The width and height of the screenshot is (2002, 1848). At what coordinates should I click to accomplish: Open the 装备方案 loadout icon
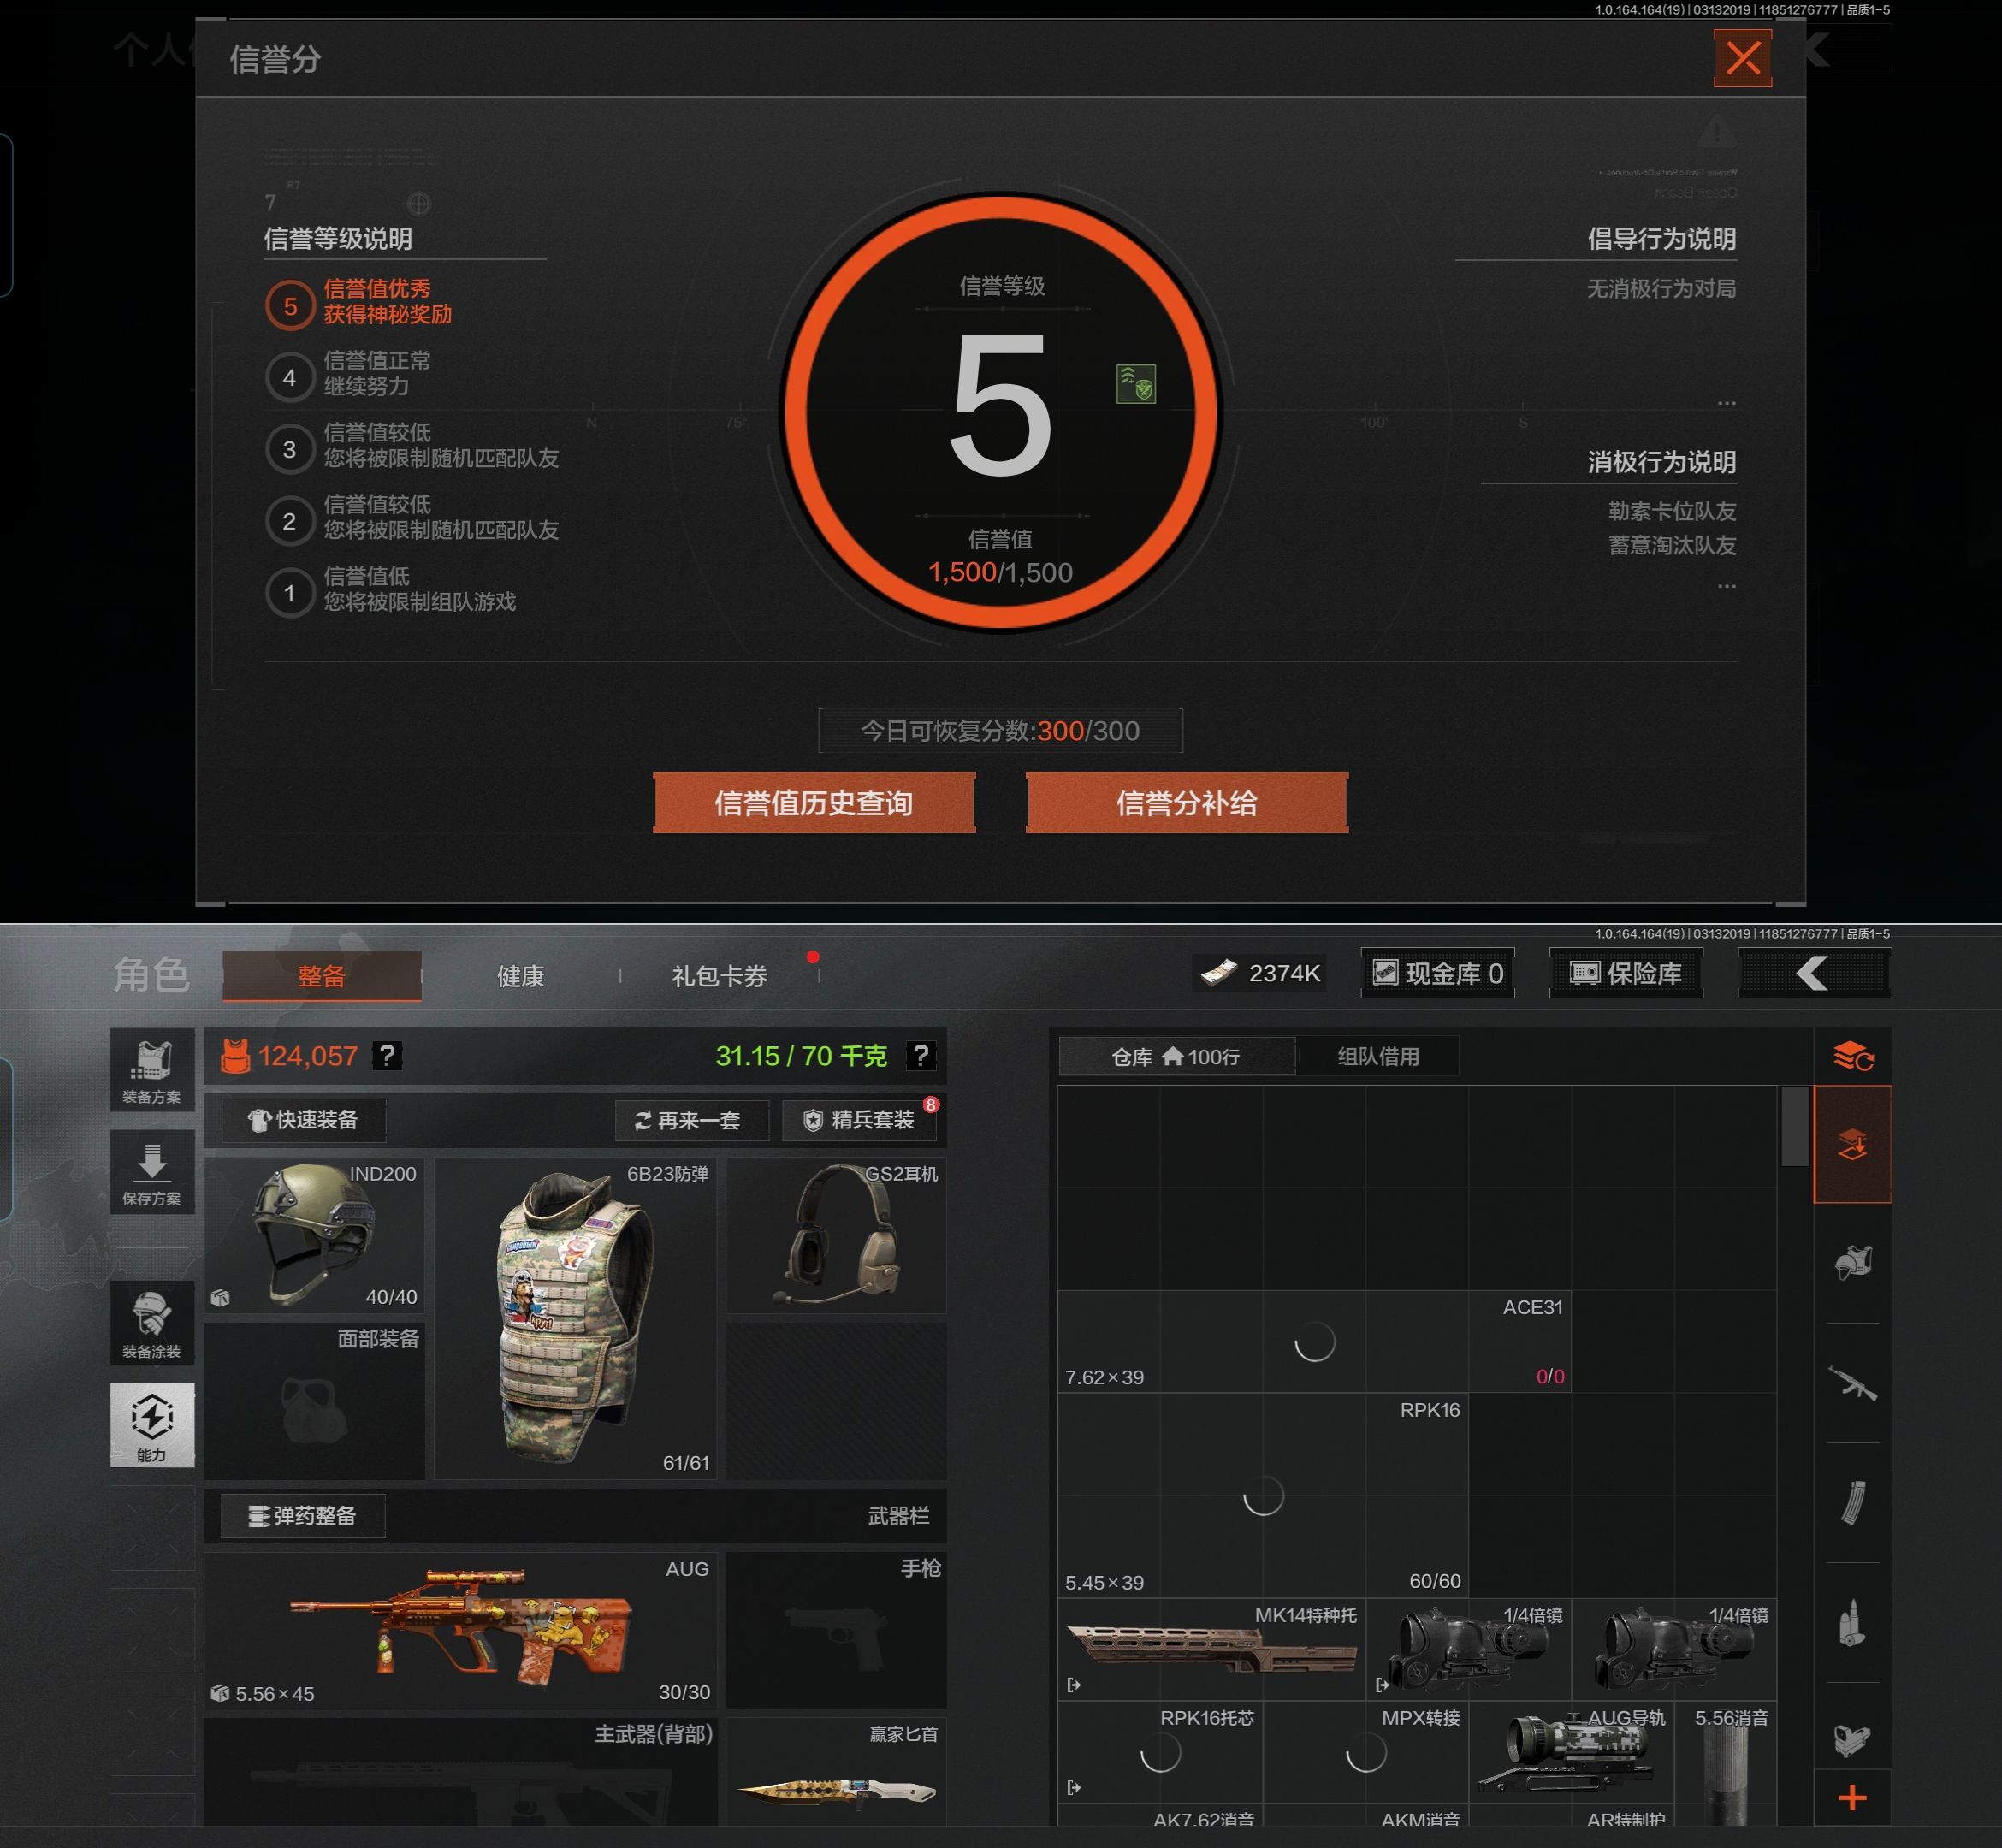coord(152,1069)
